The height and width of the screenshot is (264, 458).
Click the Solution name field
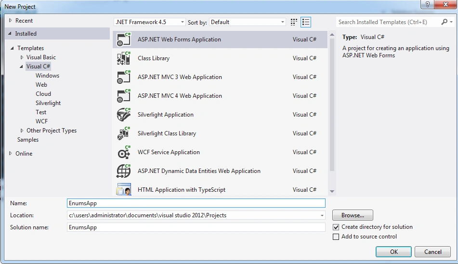(196, 227)
